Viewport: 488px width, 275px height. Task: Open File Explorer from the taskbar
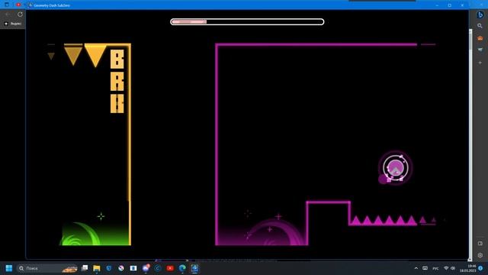pos(97,268)
